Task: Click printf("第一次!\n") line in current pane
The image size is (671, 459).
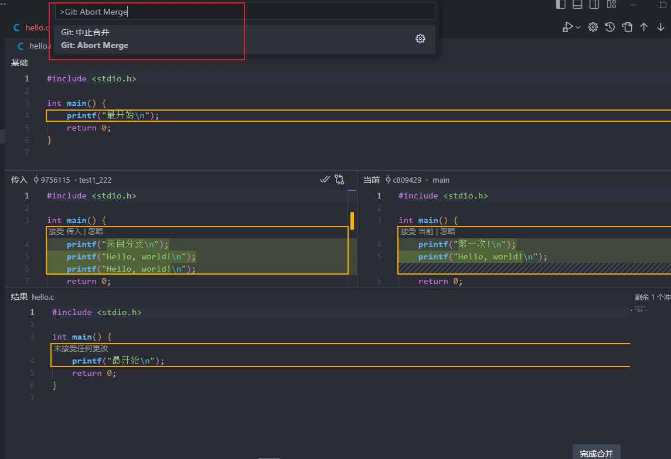Action: tap(467, 245)
